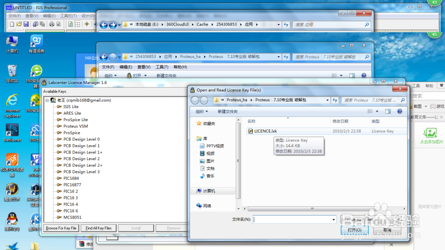Open the Edit menu in Proteus explorer
This screenshot has height=250, width=445.
click(x=126, y=67)
